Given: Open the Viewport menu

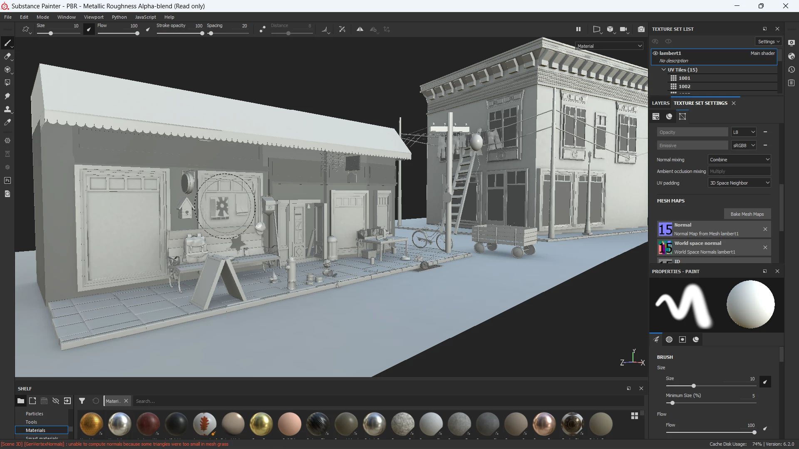Looking at the screenshot, I should click(94, 17).
